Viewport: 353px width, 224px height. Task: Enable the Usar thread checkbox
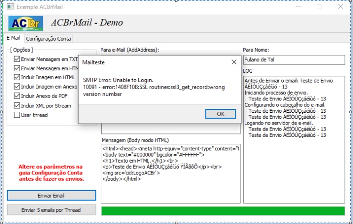[17, 115]
